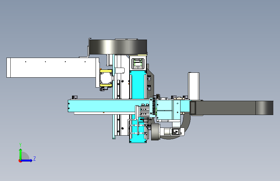The image size is (280, 181).
Task: Select the gray round motor at the bottom
Action: point(156,131)
